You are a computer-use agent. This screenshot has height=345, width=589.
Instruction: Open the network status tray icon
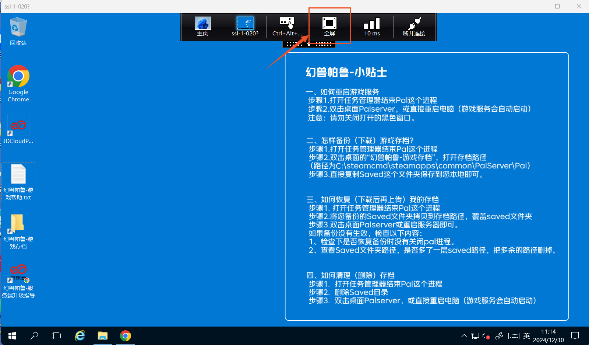coord(475,336)
